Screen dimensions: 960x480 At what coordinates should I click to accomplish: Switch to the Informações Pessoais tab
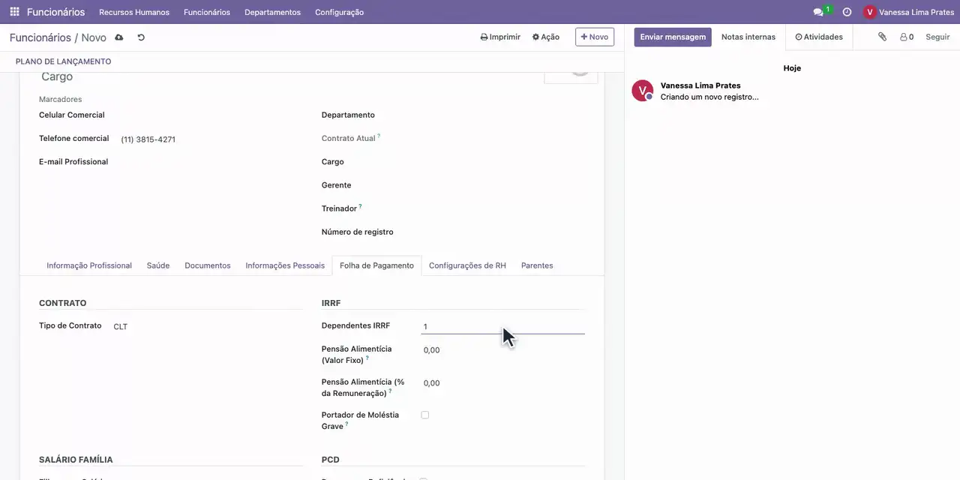tap(285, 265)
